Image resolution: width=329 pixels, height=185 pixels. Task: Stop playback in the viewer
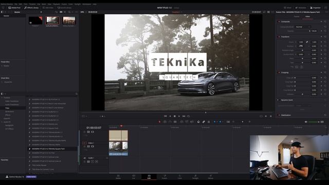point(175,116)
